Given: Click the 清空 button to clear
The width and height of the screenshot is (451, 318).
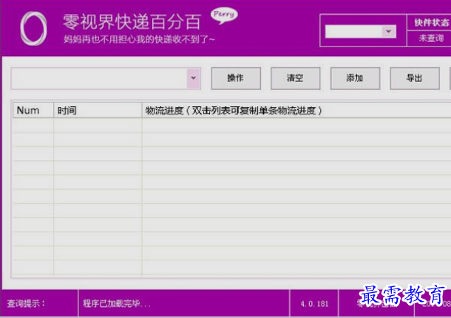Looking at the screenshot, I should (296, 78).
